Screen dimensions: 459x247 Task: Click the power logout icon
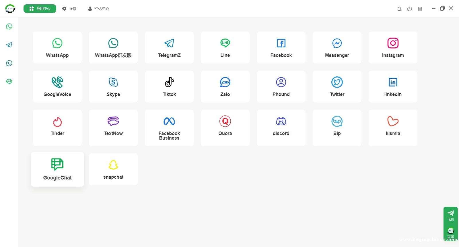point(410,9)
